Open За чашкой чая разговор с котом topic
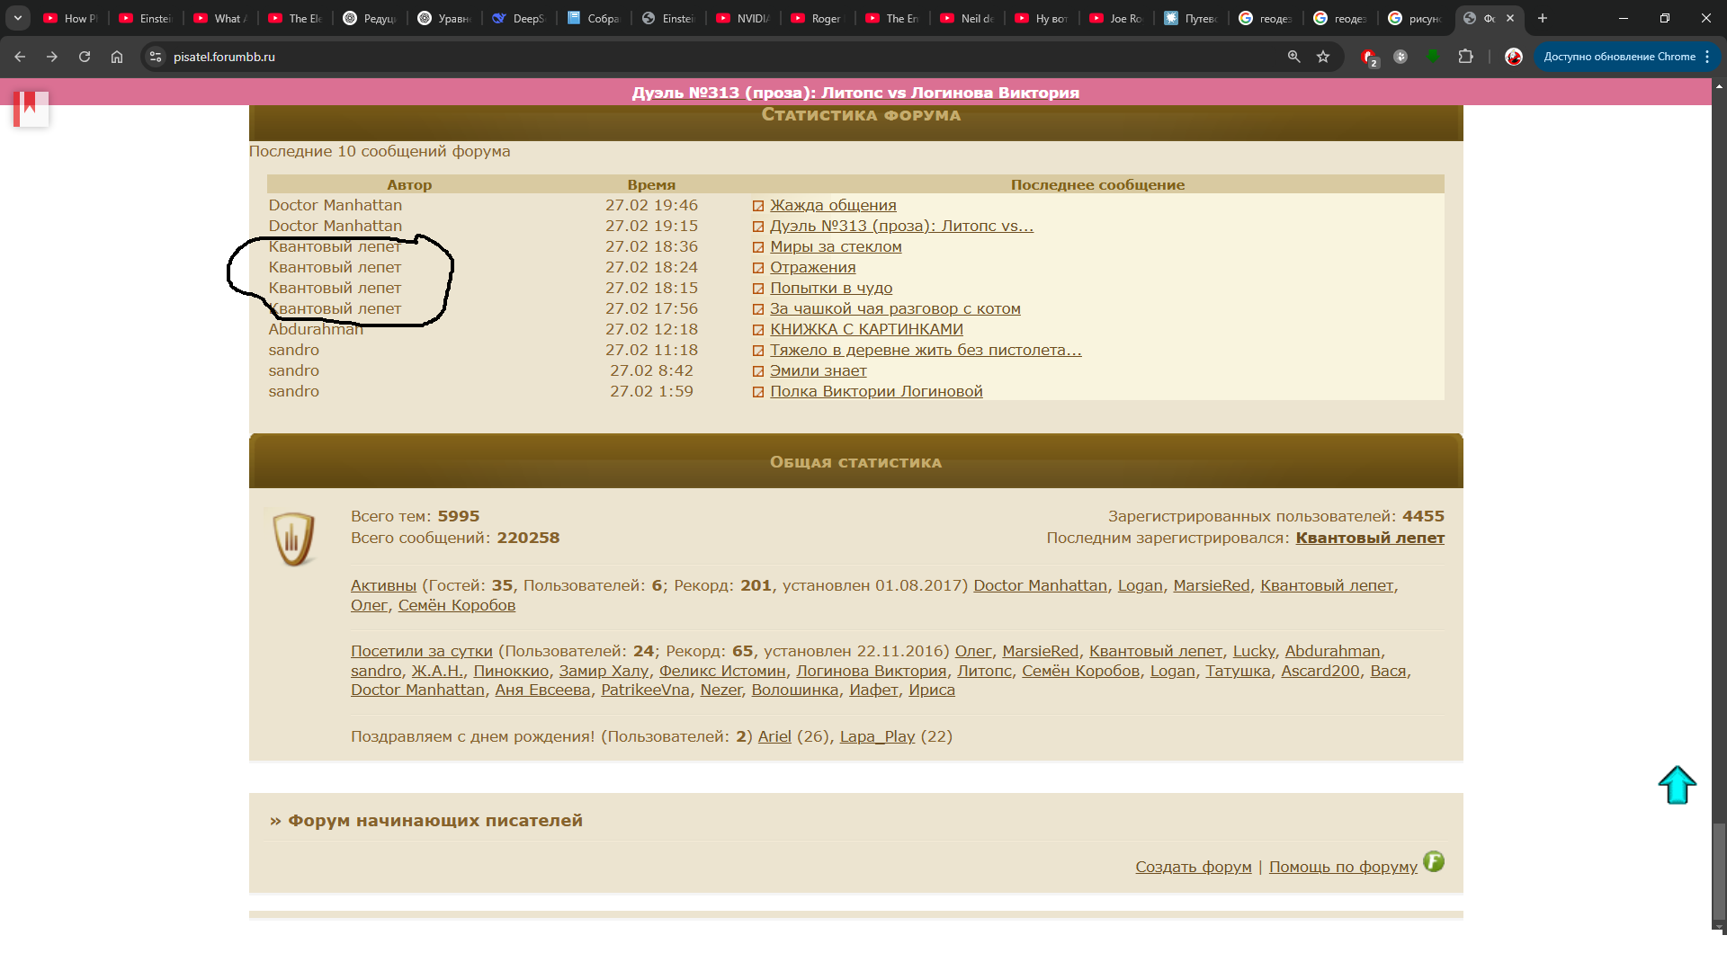 (895, 309)
